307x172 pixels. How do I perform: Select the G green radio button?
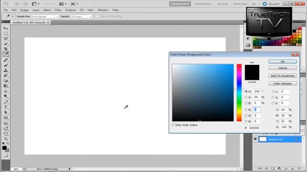[x=246, y=116]
